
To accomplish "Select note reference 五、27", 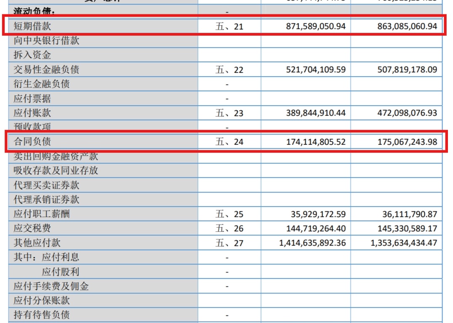I will point(229,243).
